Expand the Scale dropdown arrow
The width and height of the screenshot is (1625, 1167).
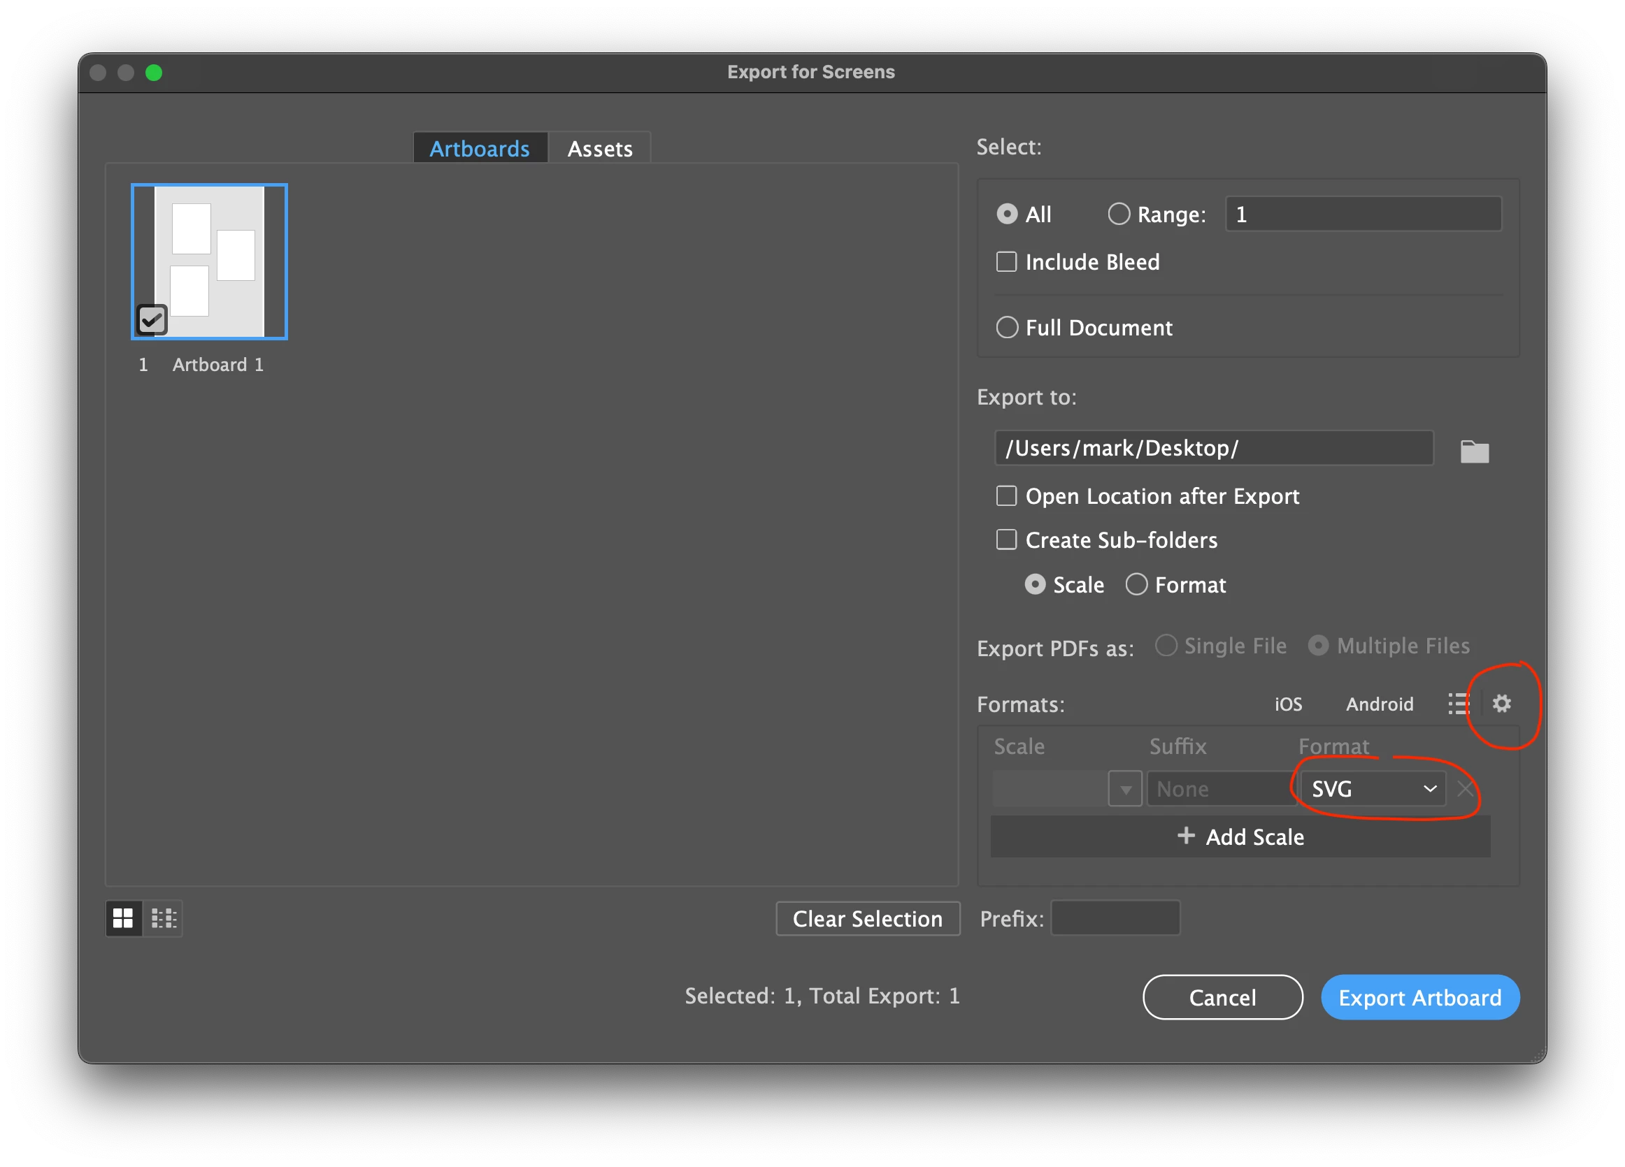pyautogui.click(x=1125, y=789)
